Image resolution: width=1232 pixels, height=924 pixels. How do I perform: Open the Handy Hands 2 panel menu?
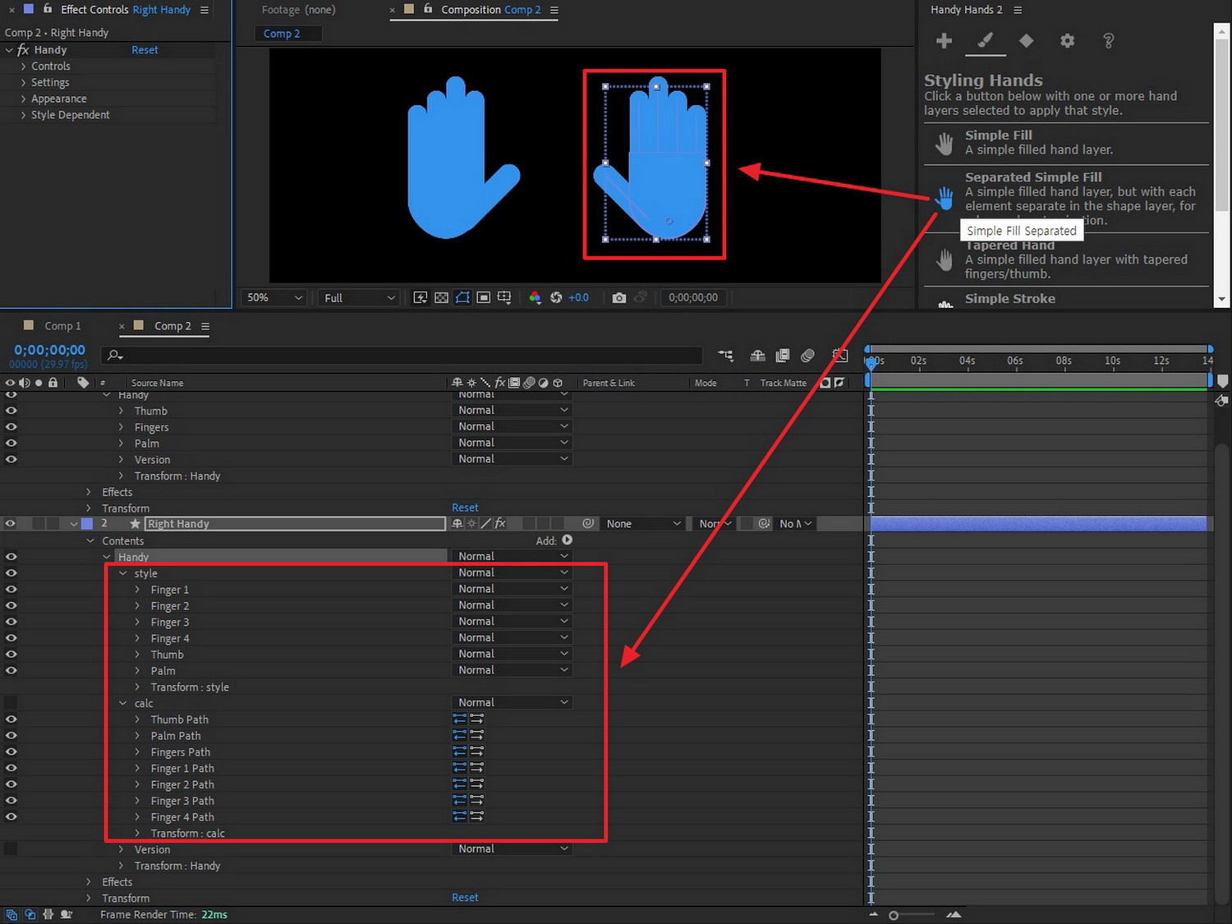pos(1018,10)
